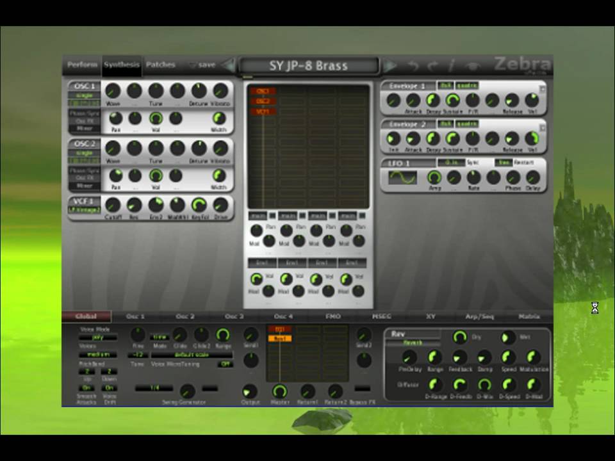Toggle Voice Drift On switch
Viewport: 615px width, 461px height.
pyautogui.click(x=109, y=388)
